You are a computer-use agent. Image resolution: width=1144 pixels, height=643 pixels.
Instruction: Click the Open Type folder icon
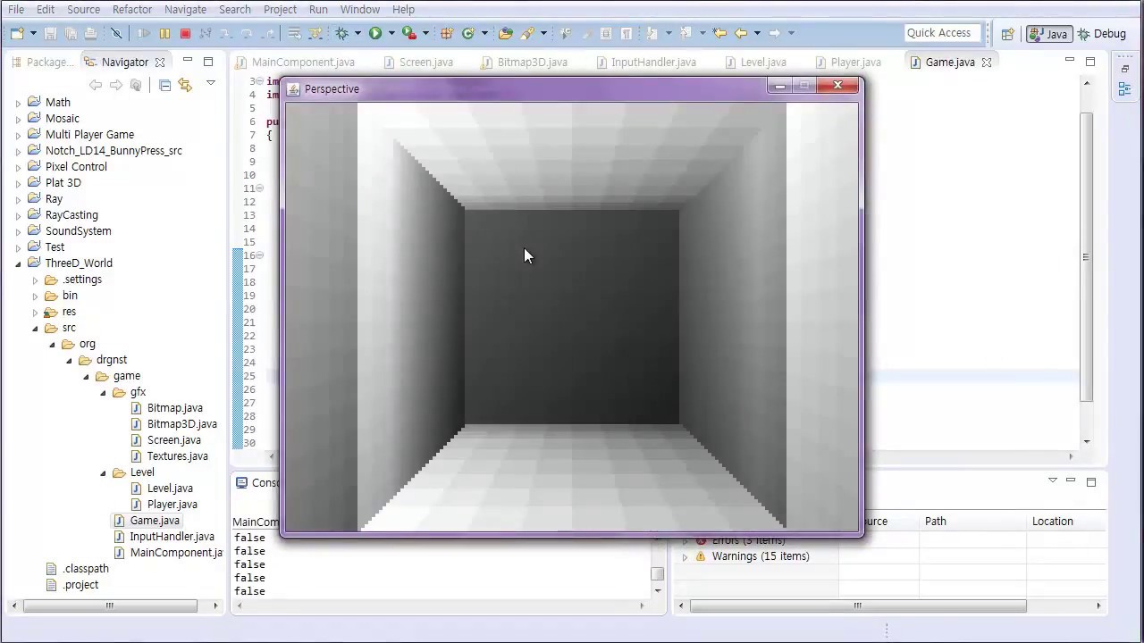click(x=506, y=33)
